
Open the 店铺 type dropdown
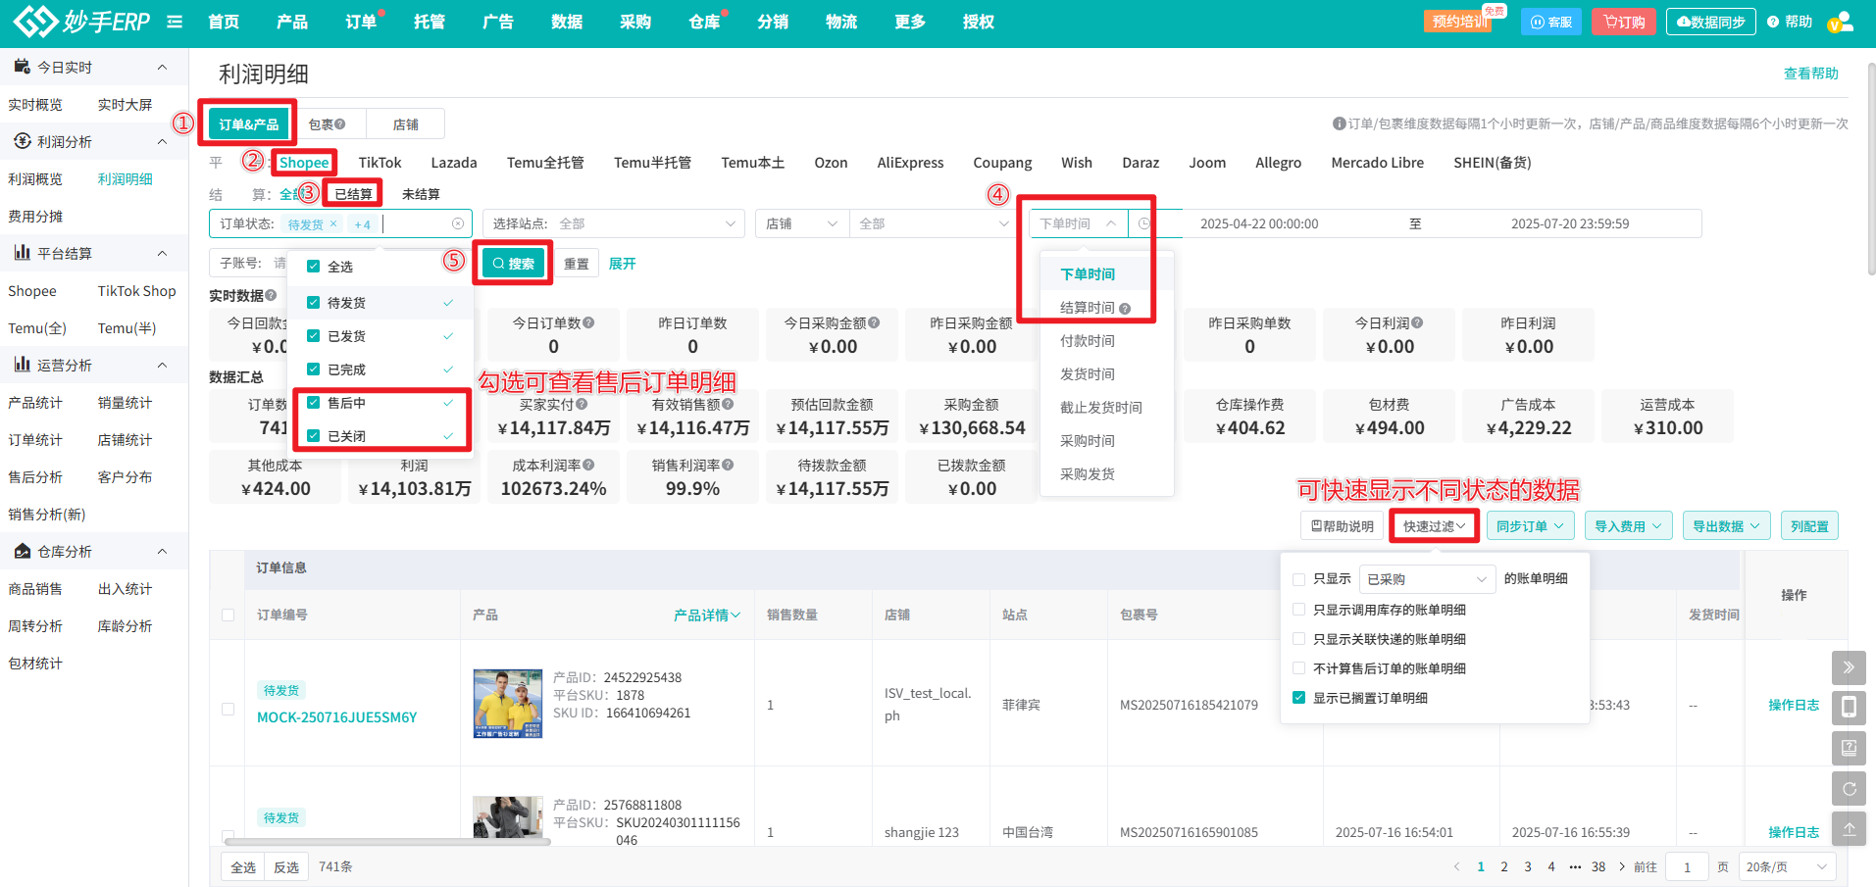click(x=802, y=223)
